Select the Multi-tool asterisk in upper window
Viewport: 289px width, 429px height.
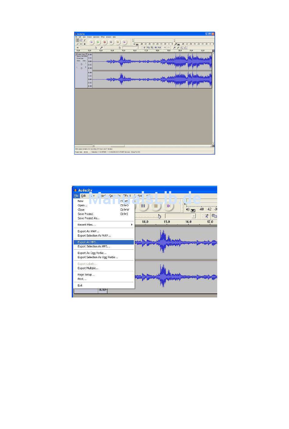(85, 44)
